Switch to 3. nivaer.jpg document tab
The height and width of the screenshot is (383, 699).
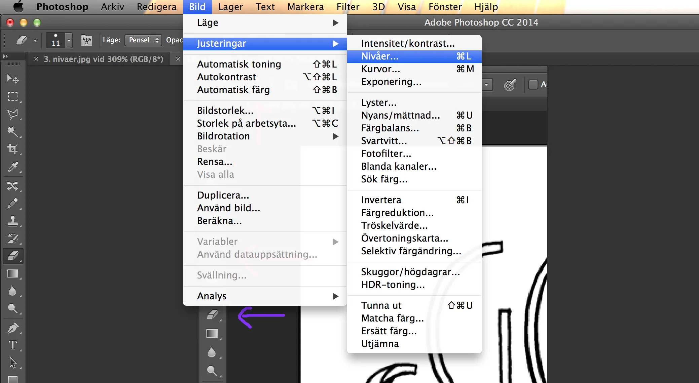[104, 59]
